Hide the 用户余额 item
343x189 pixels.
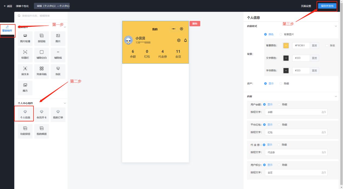tap(279, 105)
